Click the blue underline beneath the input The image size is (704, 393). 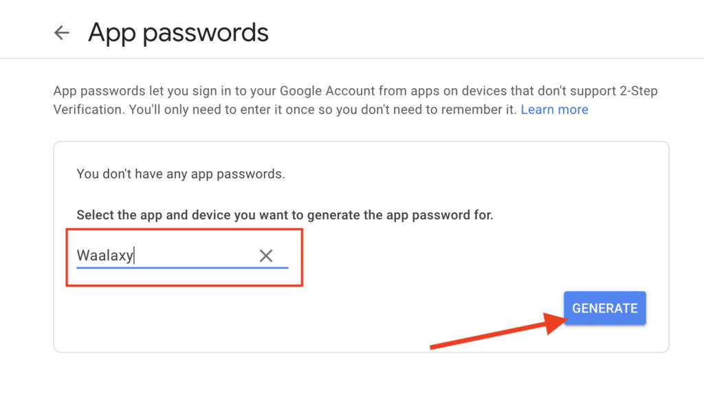pos(182,267)
